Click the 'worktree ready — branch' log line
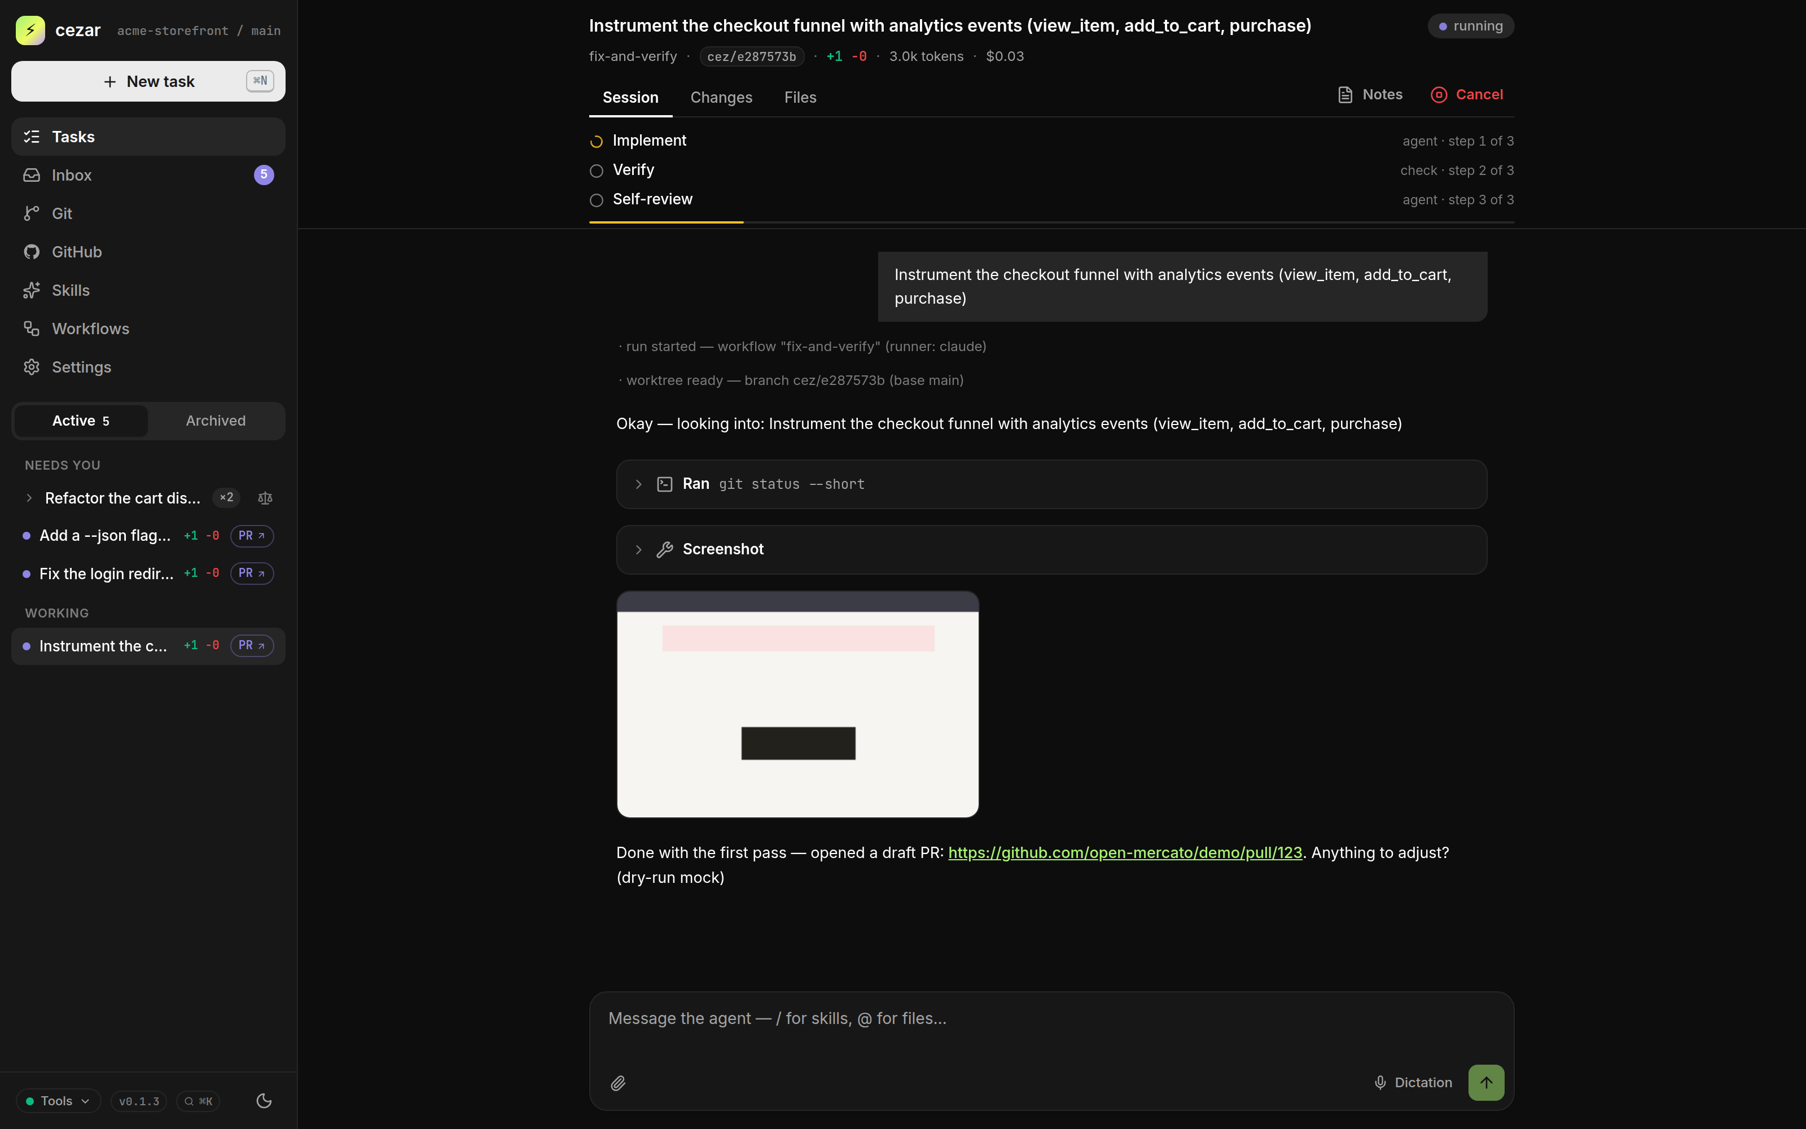Viewport: 1806px width, 1129px height. click(x=791, y=381)
